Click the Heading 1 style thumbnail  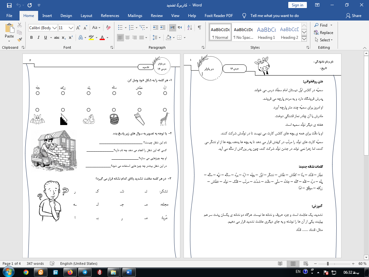coord(266,33)
